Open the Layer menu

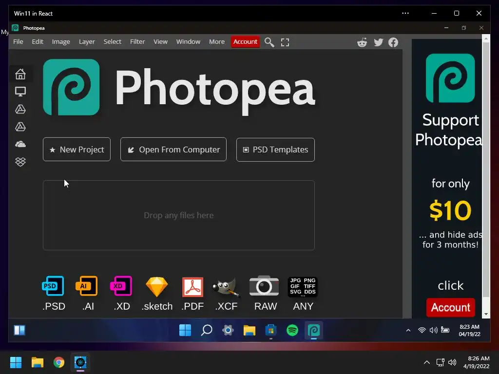[87, 42]
